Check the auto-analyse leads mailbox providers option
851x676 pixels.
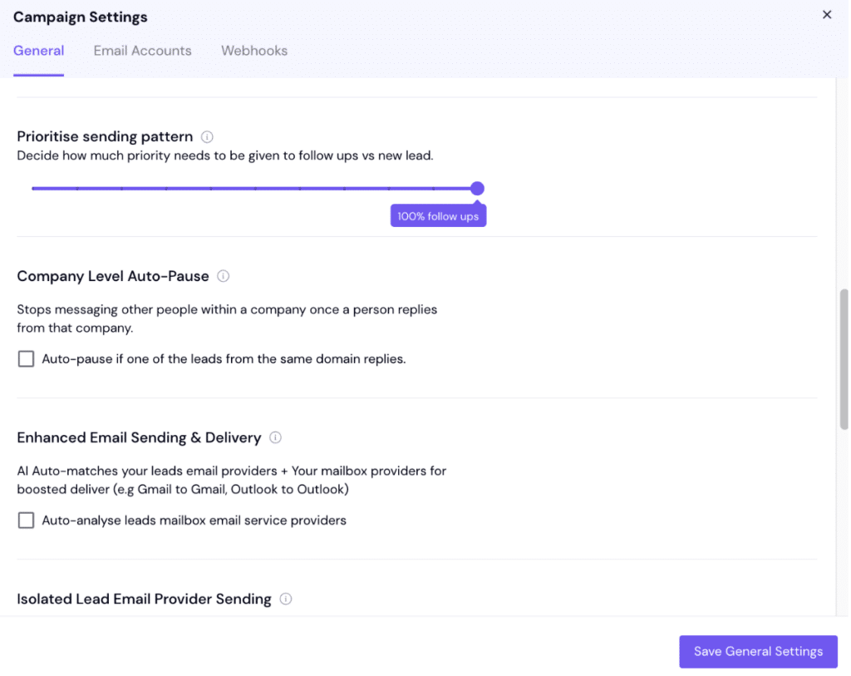click(25, 520)
